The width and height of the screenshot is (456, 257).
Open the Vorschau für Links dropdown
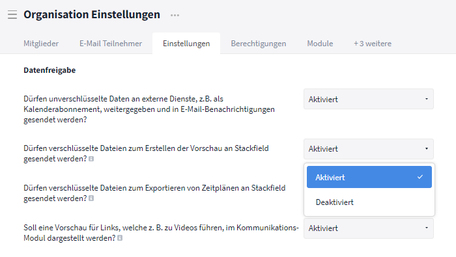click(369, 228)
